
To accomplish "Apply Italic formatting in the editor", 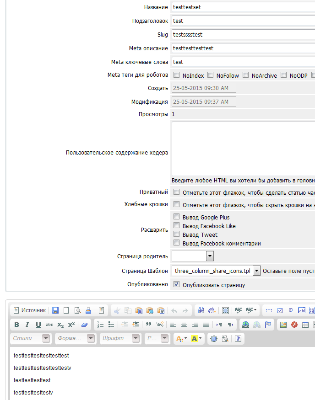I will coord(27,325).
